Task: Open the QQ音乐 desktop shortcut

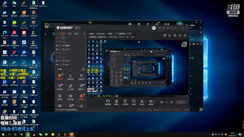Action: click(14, 24)
